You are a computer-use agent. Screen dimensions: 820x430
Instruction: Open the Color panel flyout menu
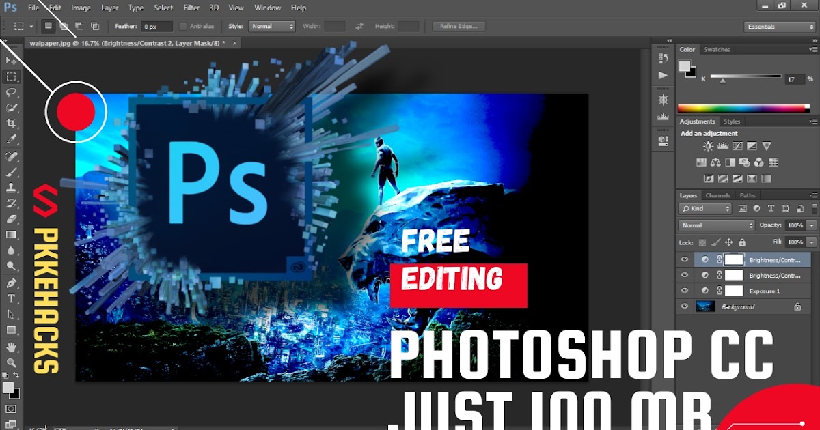click(x=812, y=50)
